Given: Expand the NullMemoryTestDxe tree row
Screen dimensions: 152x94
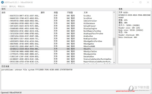Looking at the screenshot, I should pos(9,31).
